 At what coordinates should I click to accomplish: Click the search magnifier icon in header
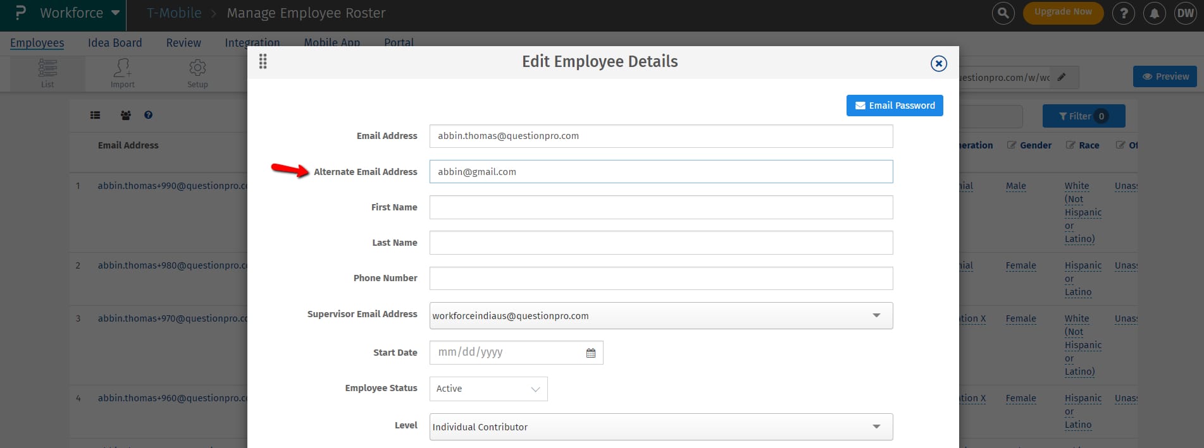point(1003,13)
